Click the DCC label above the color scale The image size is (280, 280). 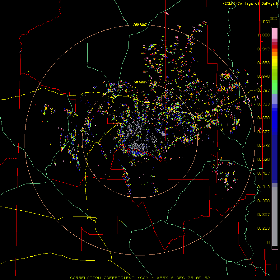click(273, 19)
